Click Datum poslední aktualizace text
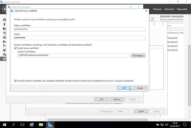Image resolution: width=191 pixels, height=128 pixels. 172,19
